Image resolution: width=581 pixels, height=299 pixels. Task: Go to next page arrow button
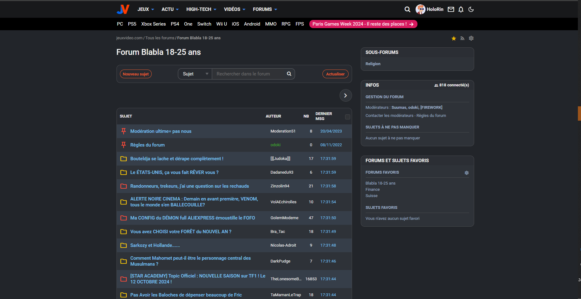(x=345, y=95)
